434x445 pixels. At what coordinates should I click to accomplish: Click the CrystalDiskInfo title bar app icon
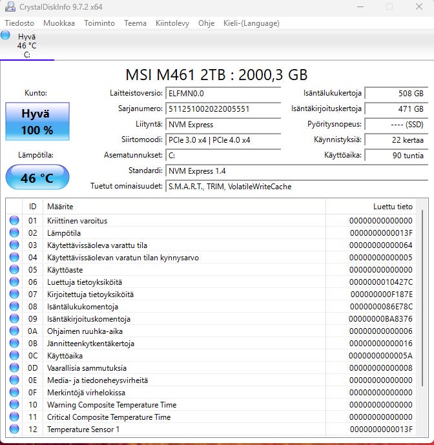click(x=10, y=6)
